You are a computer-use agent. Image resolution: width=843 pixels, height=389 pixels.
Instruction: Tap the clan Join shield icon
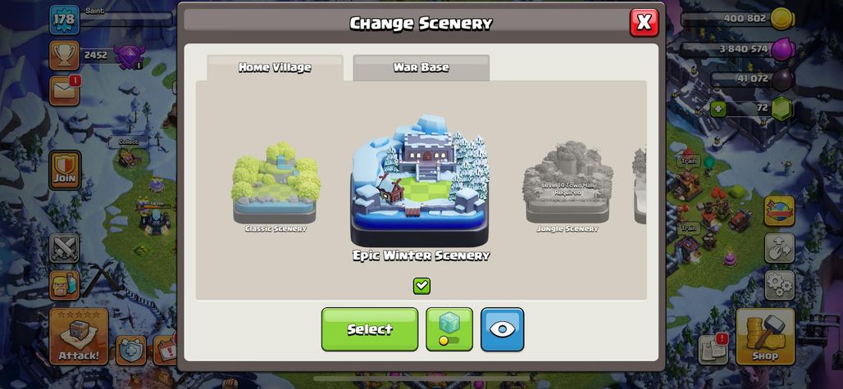click(65, 170)
